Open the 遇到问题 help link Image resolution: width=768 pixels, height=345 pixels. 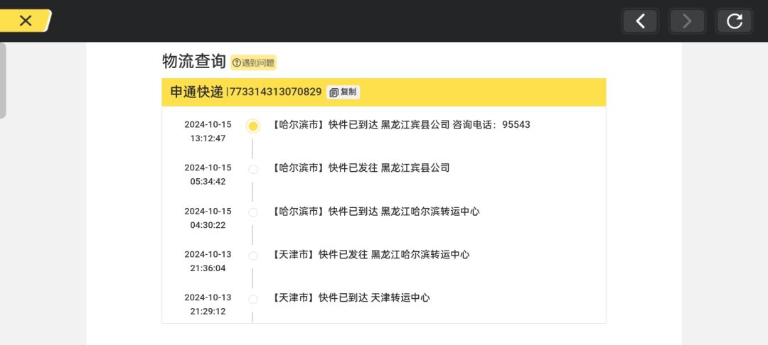pos(253,62)
